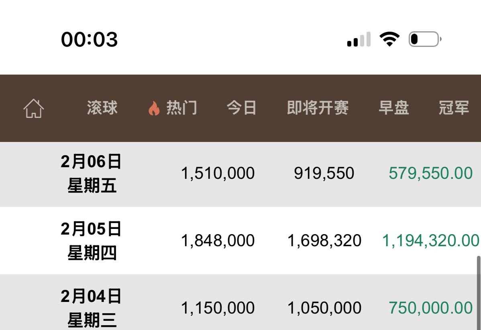The image size is (481, 330).
Task: Select the 2月05日 星期四 date row
Action: click(92, 241)
